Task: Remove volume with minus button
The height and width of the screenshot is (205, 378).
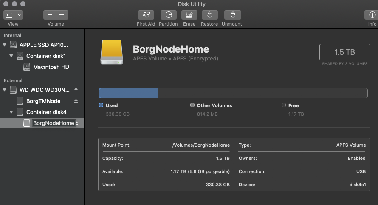Action: coord(62,15)
